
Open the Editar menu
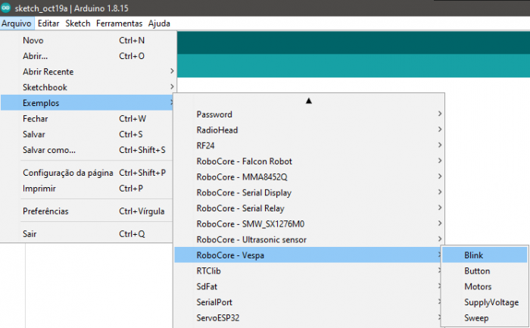coord(48,23)
